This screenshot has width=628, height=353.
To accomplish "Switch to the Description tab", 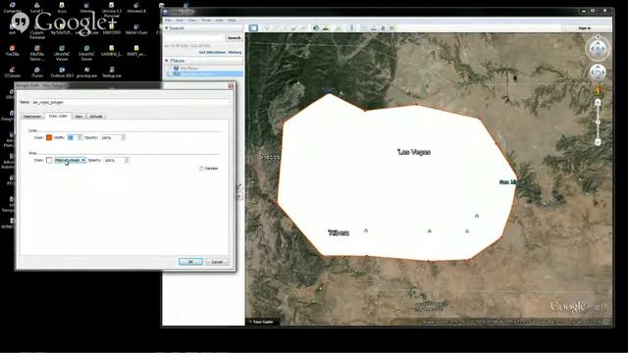I will point(32,116).
